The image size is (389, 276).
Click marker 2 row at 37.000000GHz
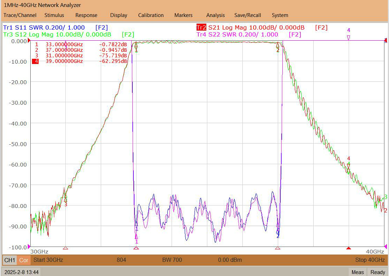pos(81,50)
